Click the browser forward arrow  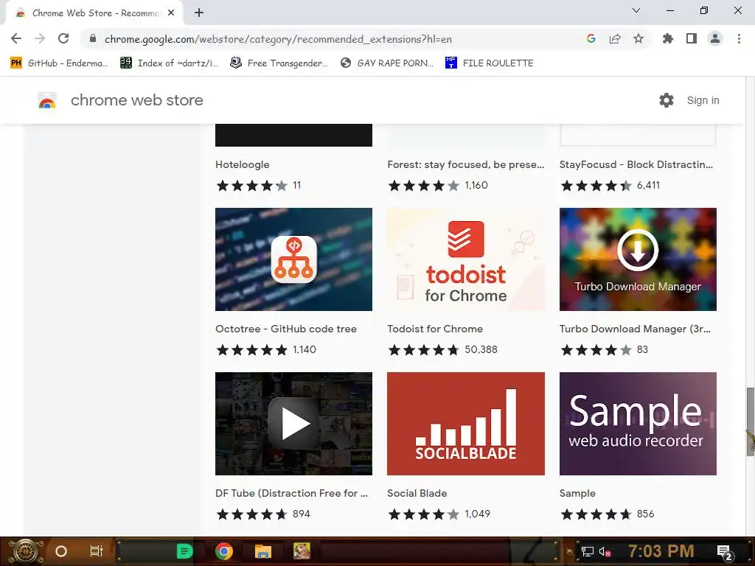tap(40, 38)
